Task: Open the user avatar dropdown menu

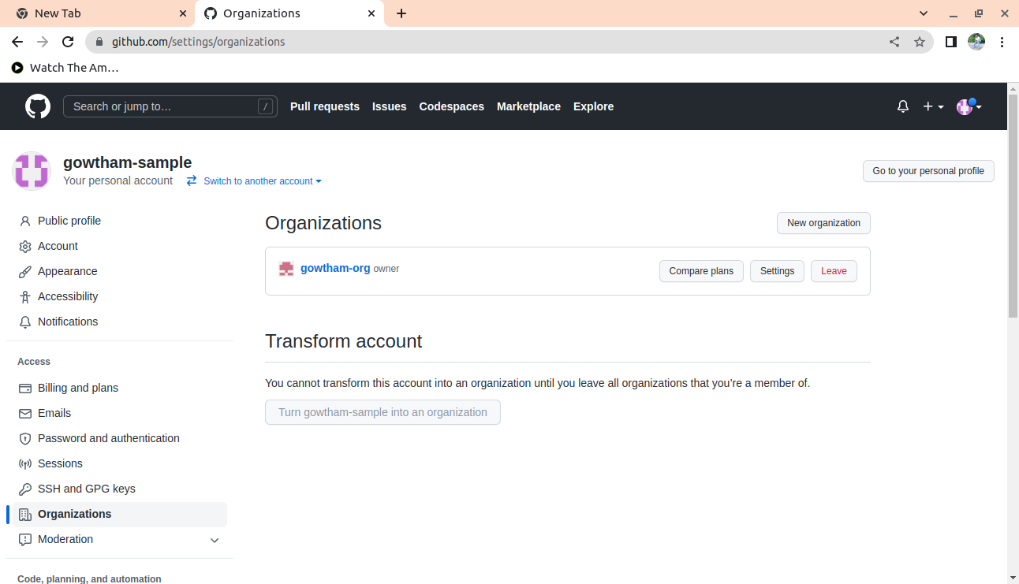Action: (x=969, y=106)
